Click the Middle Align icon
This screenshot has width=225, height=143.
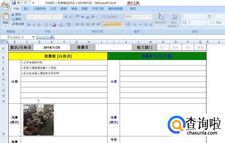83,17
